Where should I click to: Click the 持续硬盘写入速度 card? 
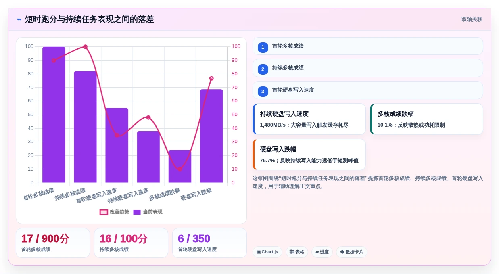click(x=309, y=119)
